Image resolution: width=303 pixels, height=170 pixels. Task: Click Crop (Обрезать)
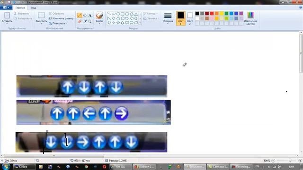tap(56, 14)
